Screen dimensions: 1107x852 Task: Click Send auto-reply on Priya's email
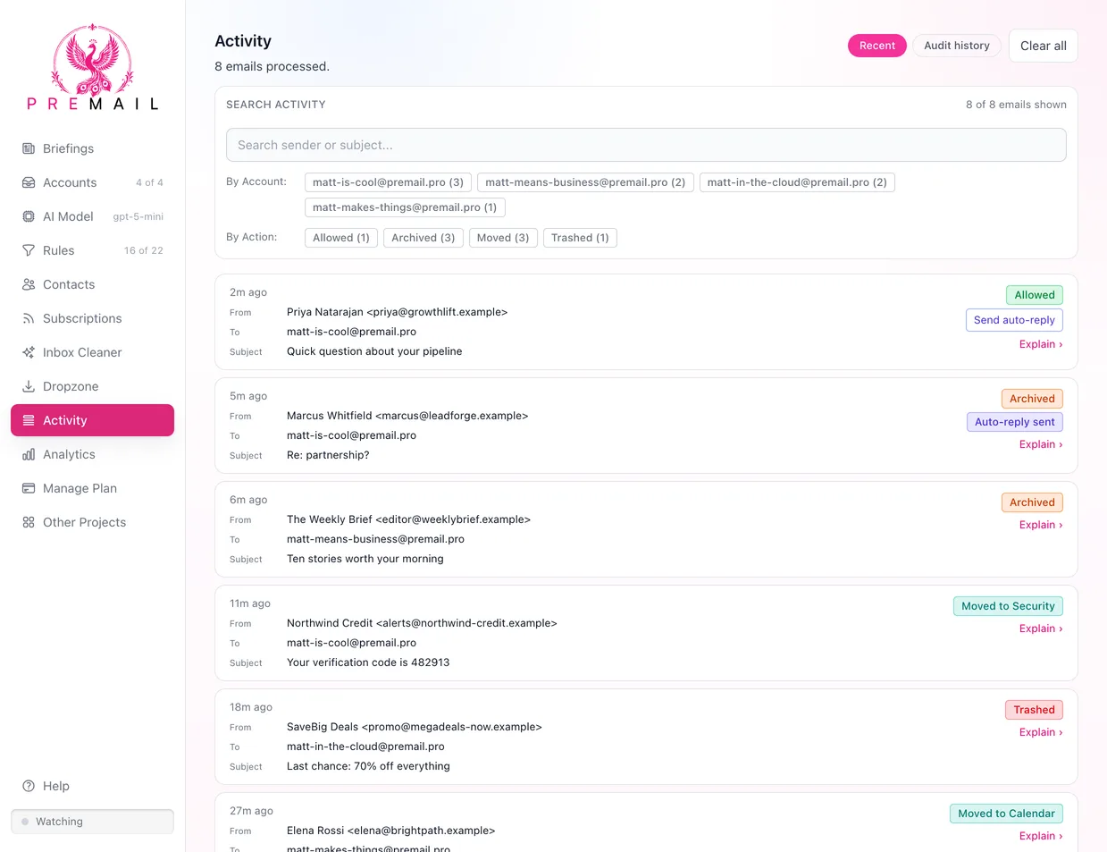[x=1014, y=320]
